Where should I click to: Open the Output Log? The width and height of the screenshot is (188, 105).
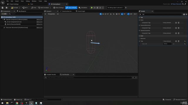pyautogui.click(x=18, y=99)
